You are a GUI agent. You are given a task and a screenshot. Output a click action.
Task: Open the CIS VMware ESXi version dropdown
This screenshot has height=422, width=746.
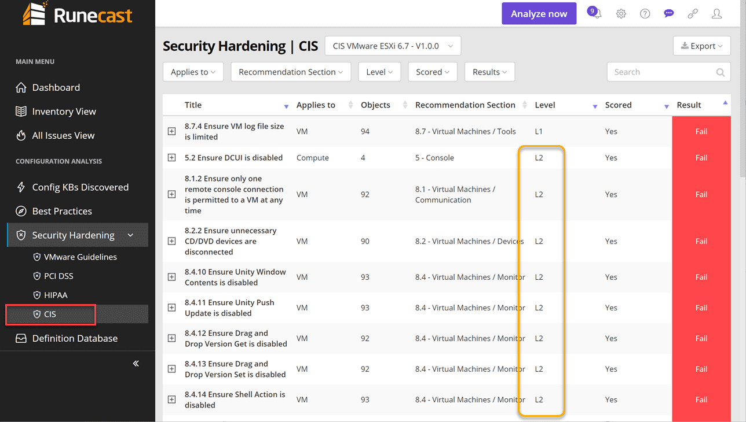(393, 46)
